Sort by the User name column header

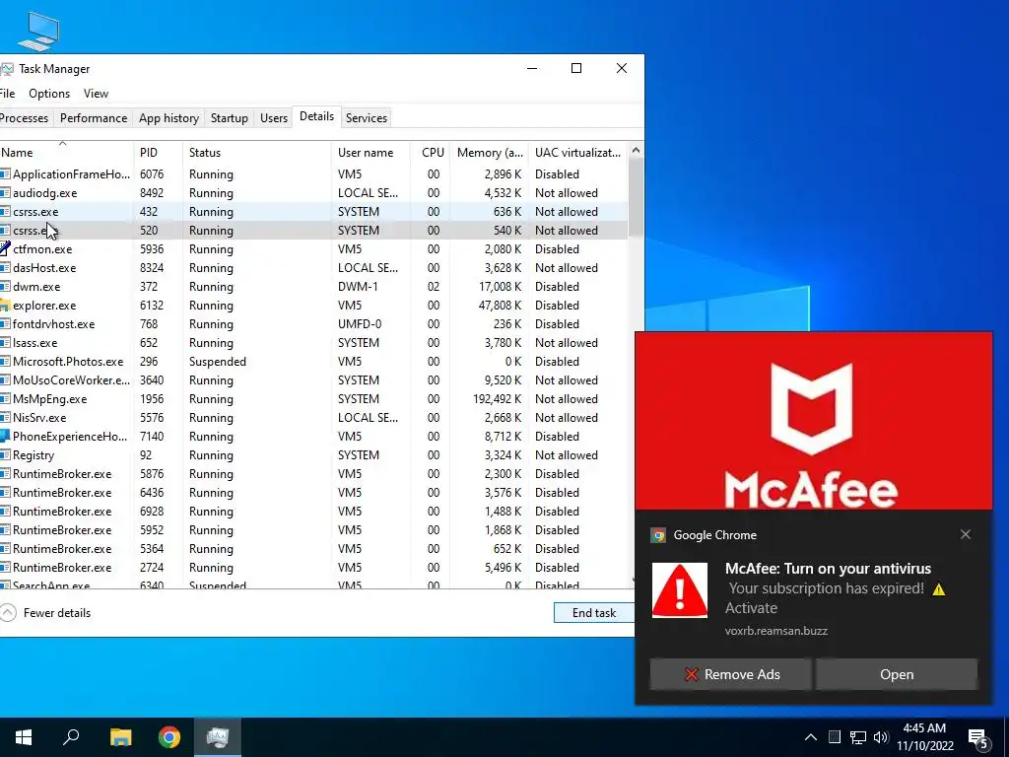pos(370,153)
